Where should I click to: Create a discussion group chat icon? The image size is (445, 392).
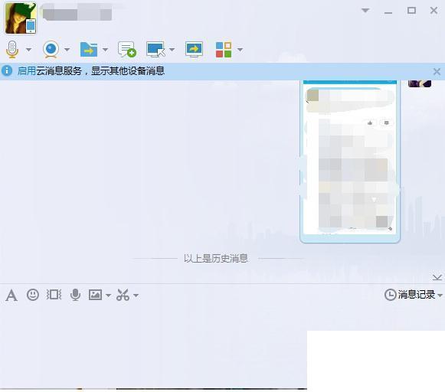coord(127,49)
